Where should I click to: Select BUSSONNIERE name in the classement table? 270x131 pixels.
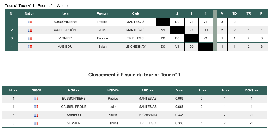point(74,99)
